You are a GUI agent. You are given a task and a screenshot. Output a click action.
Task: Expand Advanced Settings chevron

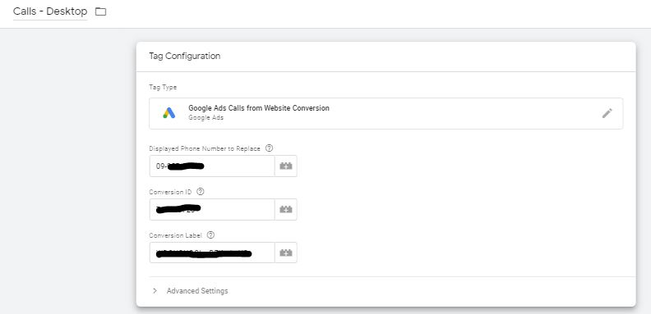(x=155, y=291)
